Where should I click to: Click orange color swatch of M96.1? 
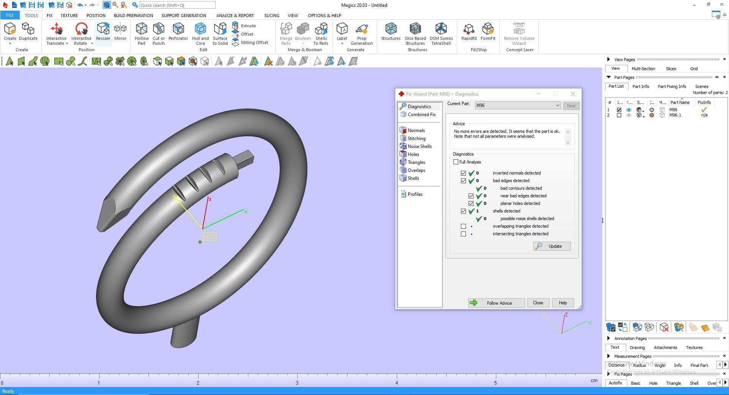pos(652,115)
